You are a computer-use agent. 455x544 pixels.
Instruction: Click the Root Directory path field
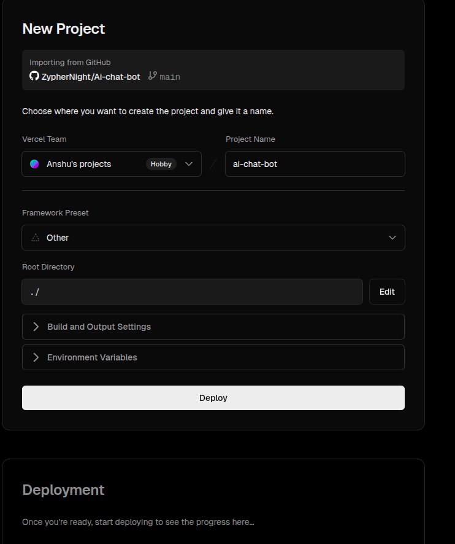[192, 292]
